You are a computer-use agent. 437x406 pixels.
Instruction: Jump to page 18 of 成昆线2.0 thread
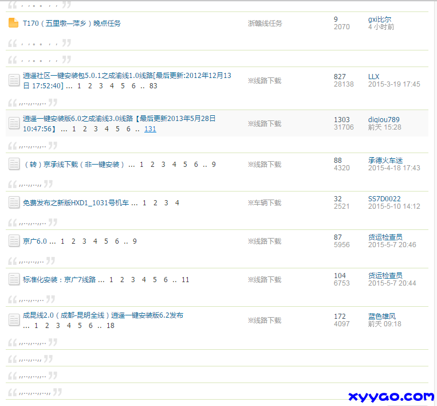[x=111, y=326]
